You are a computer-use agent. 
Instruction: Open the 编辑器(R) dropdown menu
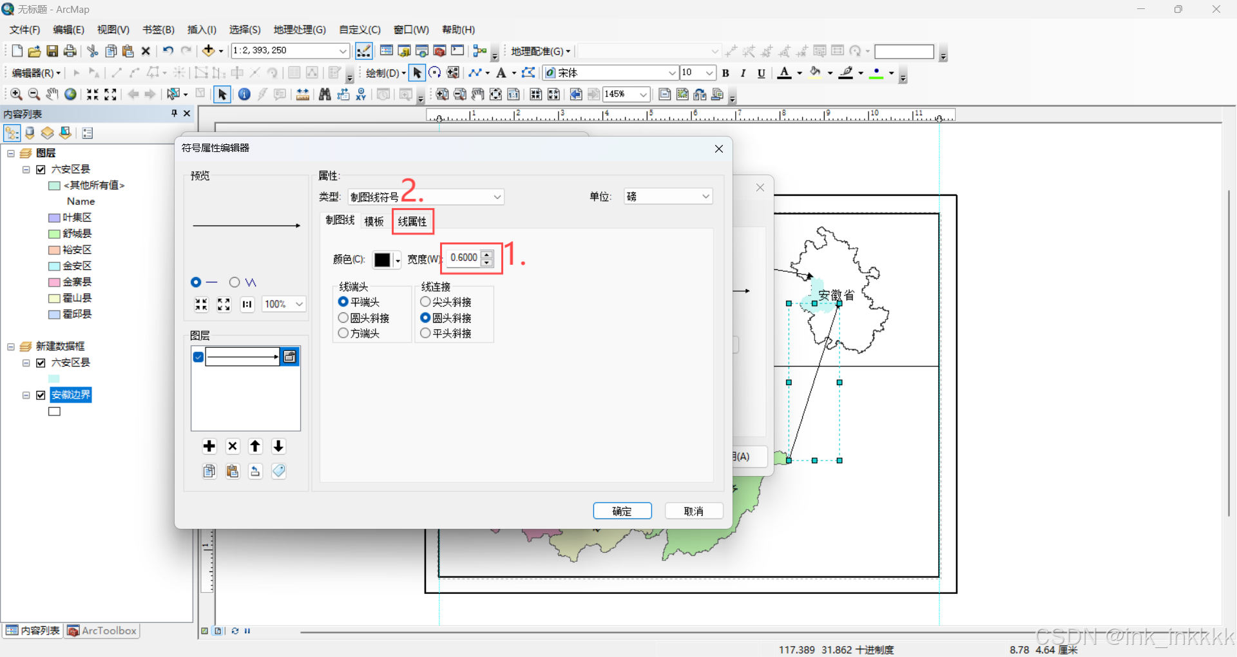pyautogui.click(x=37, y=73)
